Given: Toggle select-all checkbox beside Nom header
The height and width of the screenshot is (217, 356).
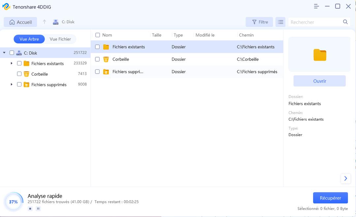Looking at the screenshot, I should 98,35.
